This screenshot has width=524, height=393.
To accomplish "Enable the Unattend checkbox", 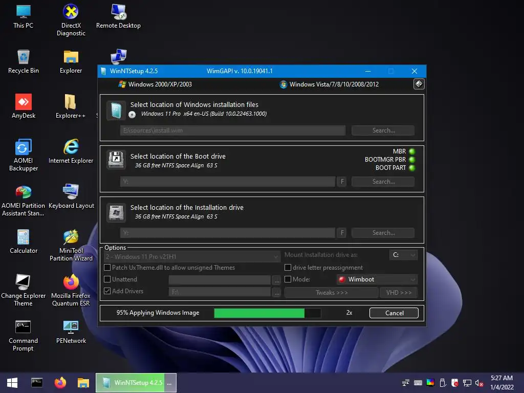I will click(107, 279).
